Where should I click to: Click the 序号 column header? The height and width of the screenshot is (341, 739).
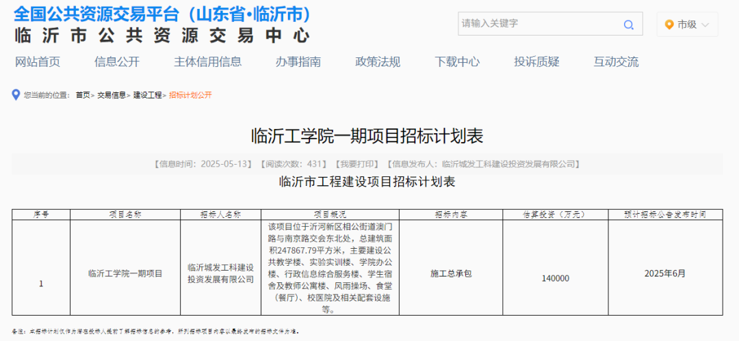coord(41,215)
